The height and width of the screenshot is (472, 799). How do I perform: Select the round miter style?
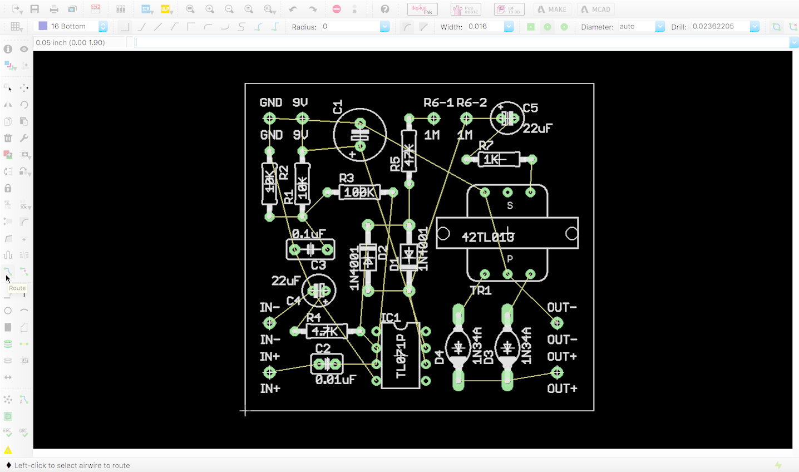(407, 27)
